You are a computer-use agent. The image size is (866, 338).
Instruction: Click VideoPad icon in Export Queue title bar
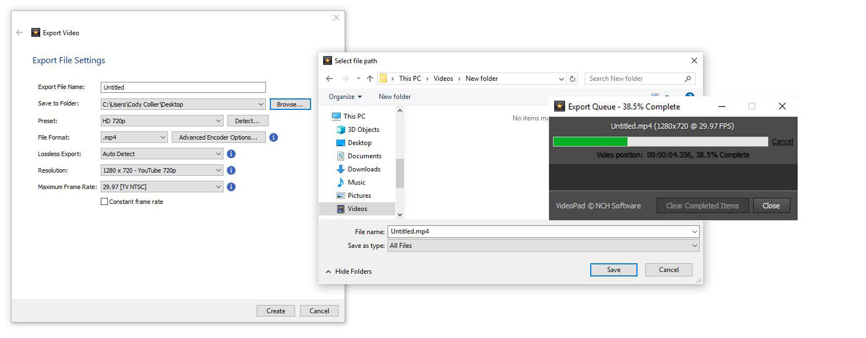[559, 106]
